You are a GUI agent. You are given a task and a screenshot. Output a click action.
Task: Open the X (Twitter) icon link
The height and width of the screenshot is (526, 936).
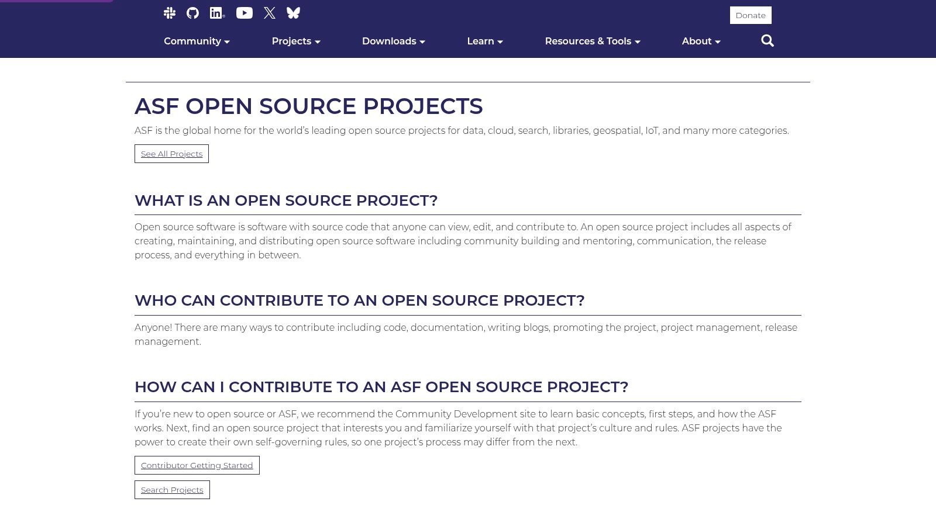[x=270, y=13]
